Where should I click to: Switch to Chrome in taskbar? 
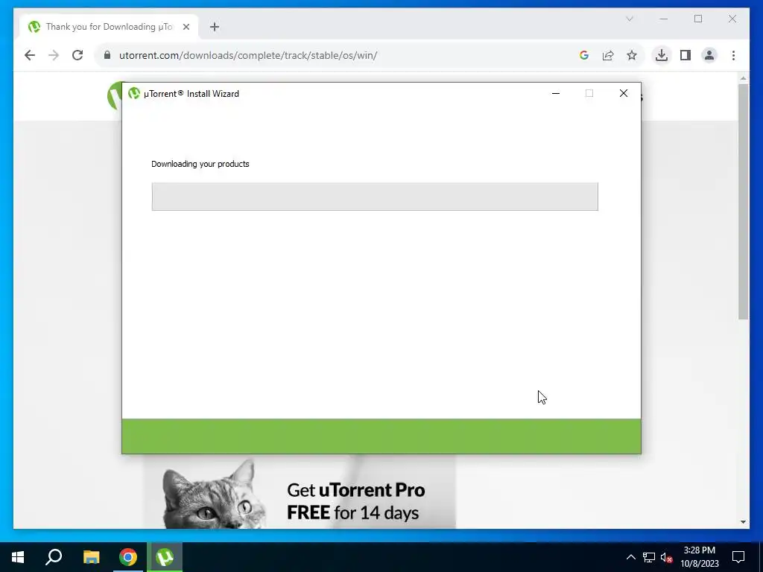tap(128, 557)
